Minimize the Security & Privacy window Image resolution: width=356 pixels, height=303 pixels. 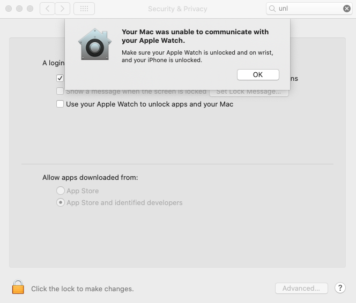(19, 9)
